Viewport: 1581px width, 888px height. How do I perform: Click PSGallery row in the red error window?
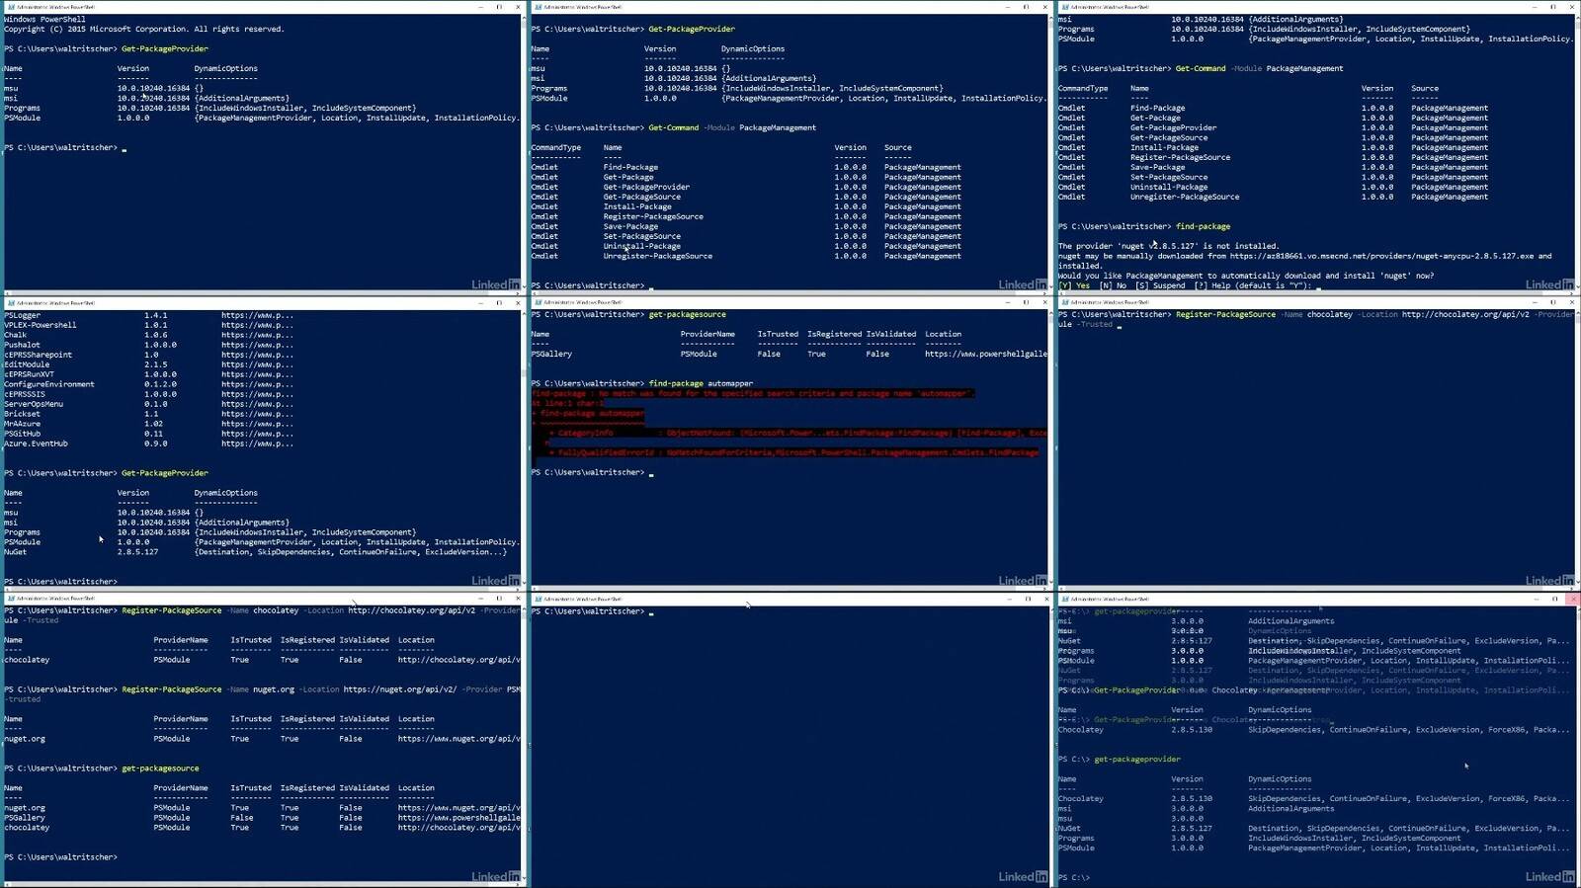[x=789, y=354]
